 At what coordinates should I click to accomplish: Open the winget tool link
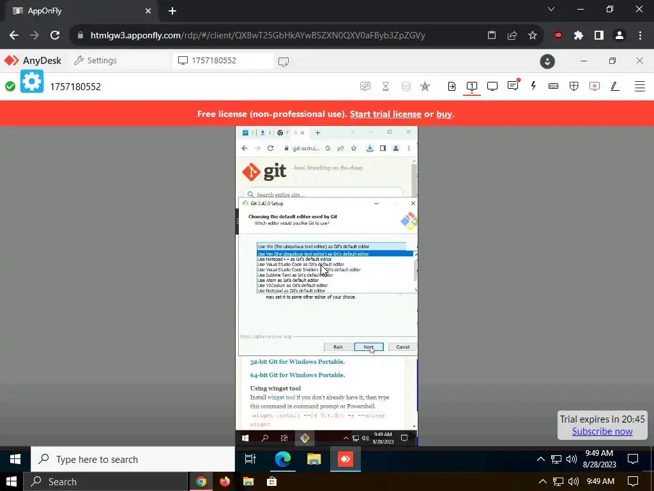point(281,398)
